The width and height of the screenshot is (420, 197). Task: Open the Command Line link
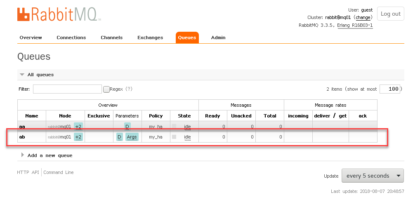[59, 172]
